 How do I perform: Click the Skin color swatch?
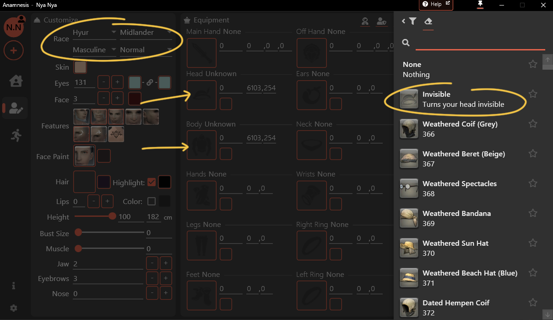click(80, 67)
